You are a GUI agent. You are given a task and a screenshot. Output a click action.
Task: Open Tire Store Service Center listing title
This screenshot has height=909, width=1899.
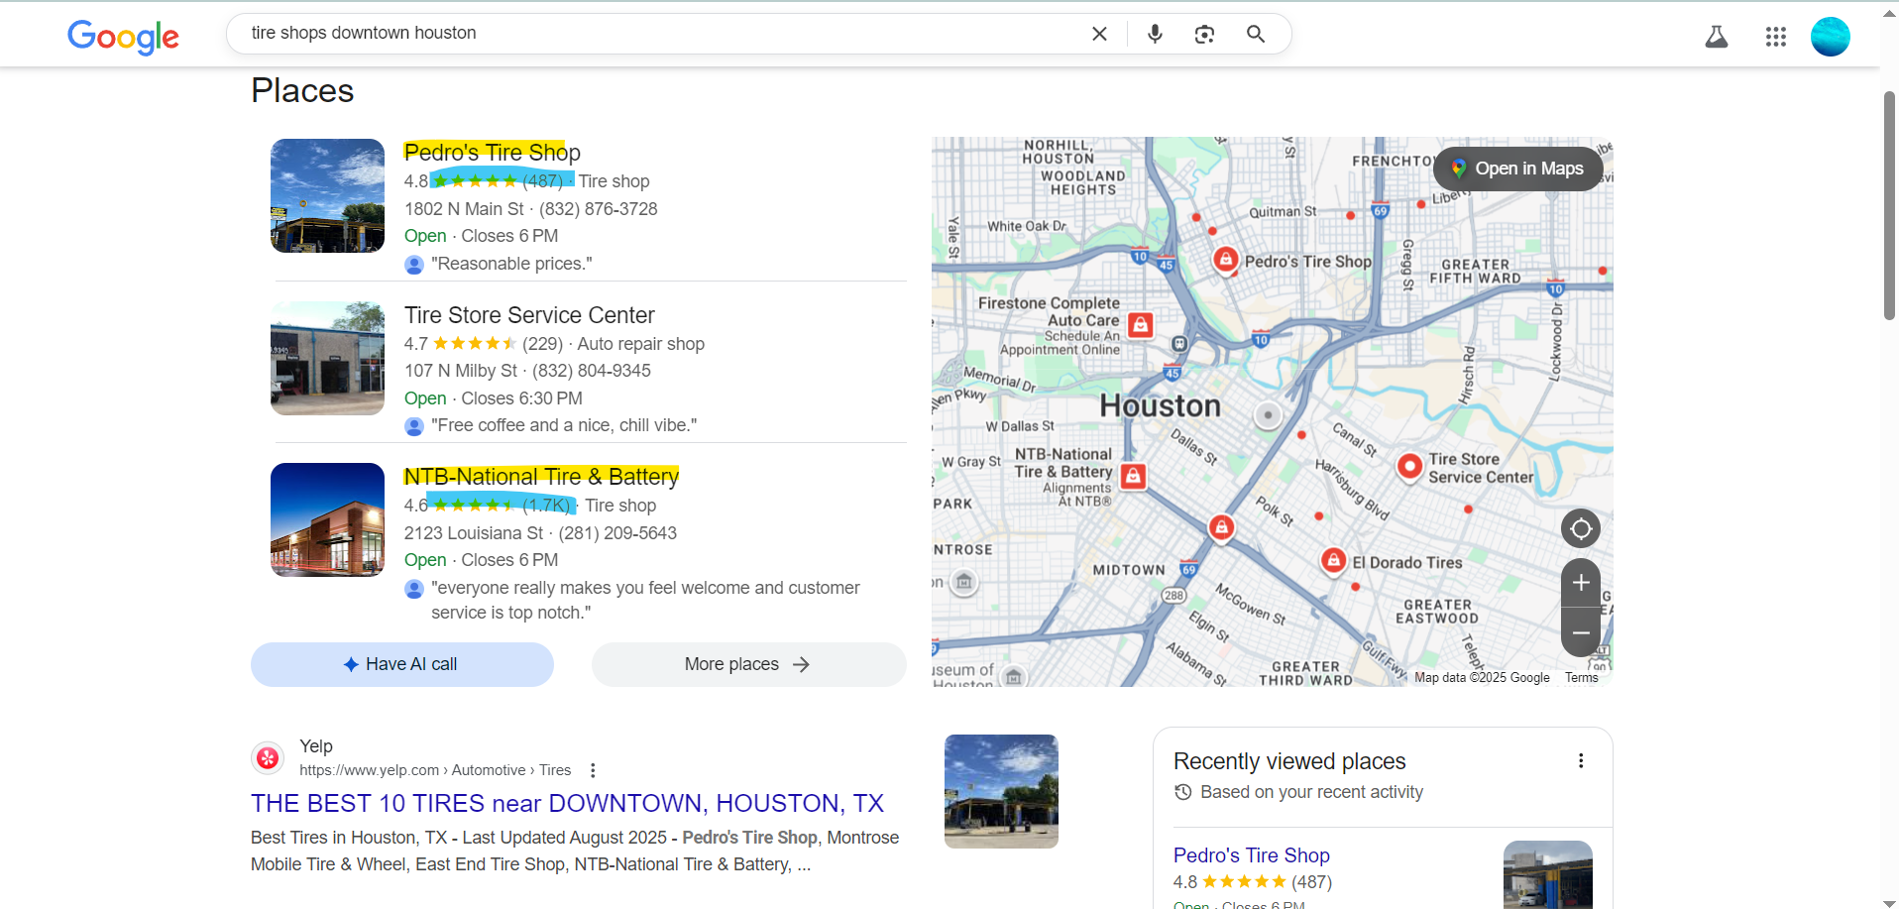529,315
